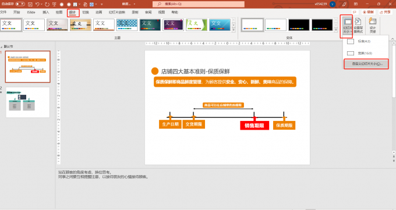Start slideshow from beginning icon
The image size is (396, 210).
click(54, 4)
